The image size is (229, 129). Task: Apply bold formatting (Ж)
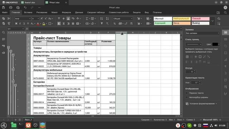click(x=16, y=24)
